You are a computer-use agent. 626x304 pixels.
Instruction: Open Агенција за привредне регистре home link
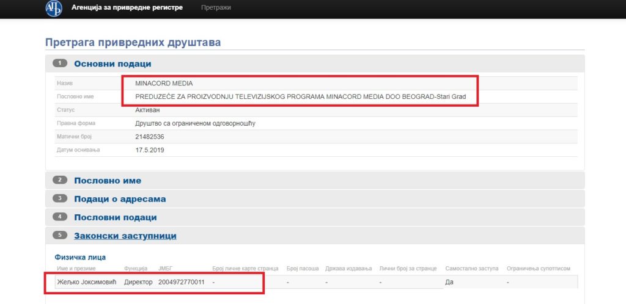click(x=127, y=7)
